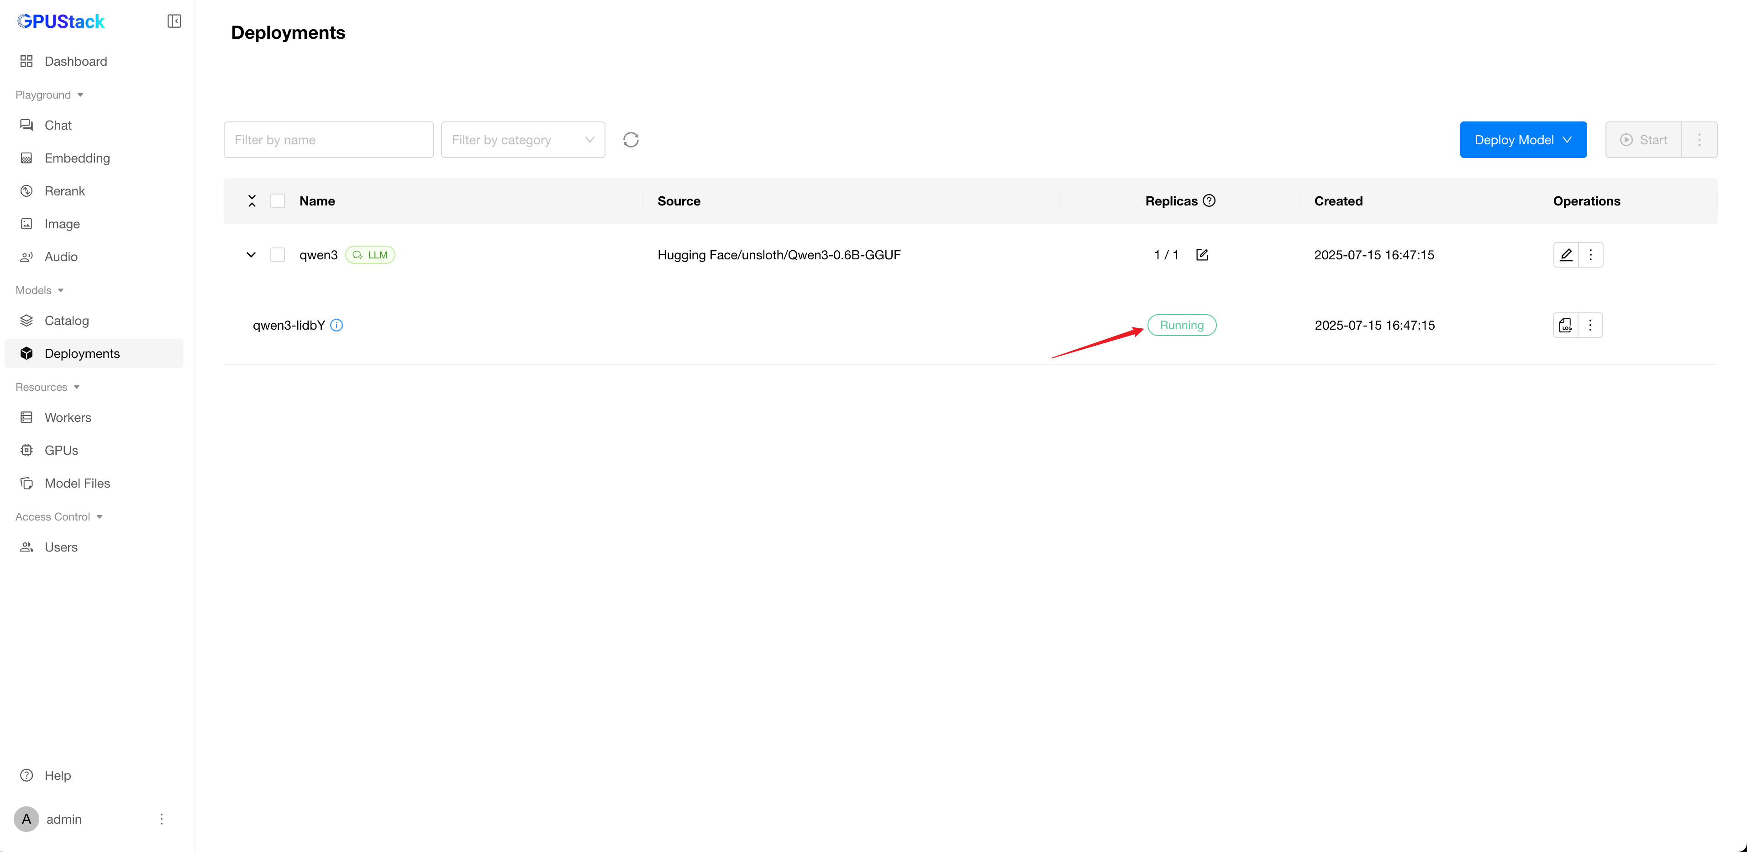
Task: View logs for qwen3-lidbY instance
Action: click(x=1565, y=325)
